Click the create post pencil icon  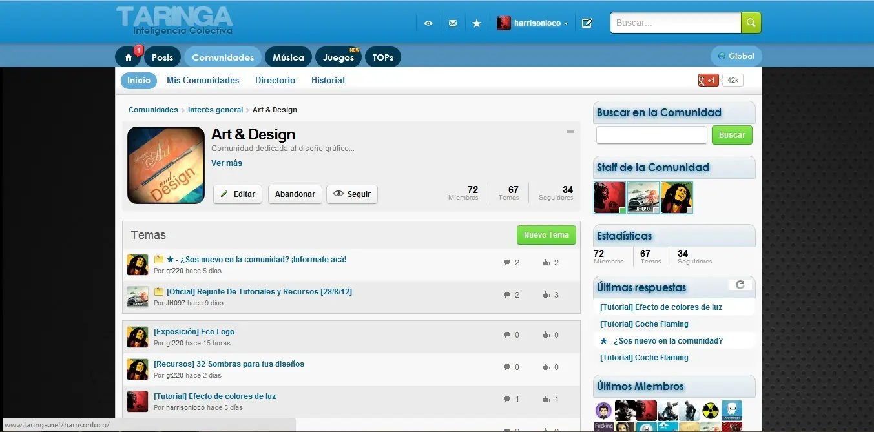click(x=587, y=23)
